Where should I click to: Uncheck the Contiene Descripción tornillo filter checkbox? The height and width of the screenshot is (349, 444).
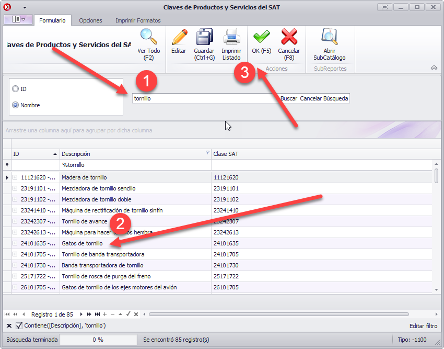[x=19, y=325]
